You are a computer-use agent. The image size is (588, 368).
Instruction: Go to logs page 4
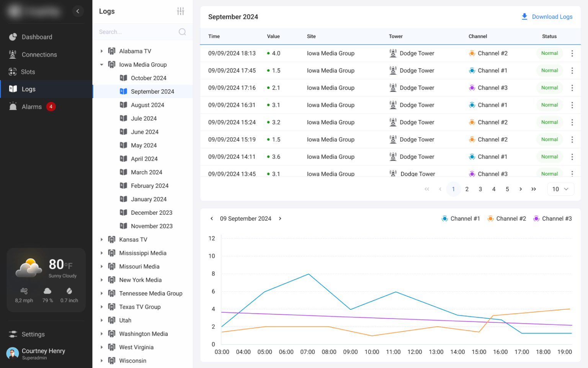click(494, 189)
